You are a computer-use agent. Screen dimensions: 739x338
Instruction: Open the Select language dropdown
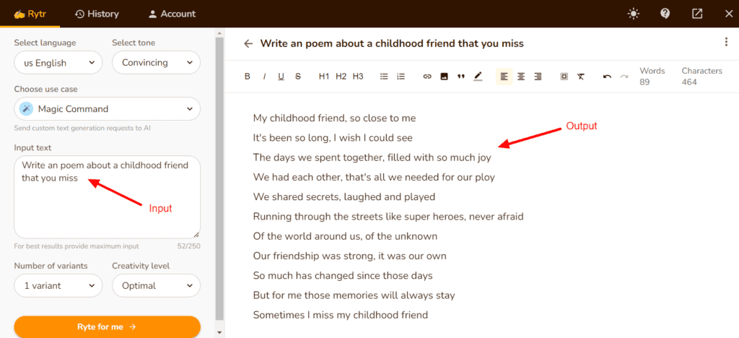58,63
